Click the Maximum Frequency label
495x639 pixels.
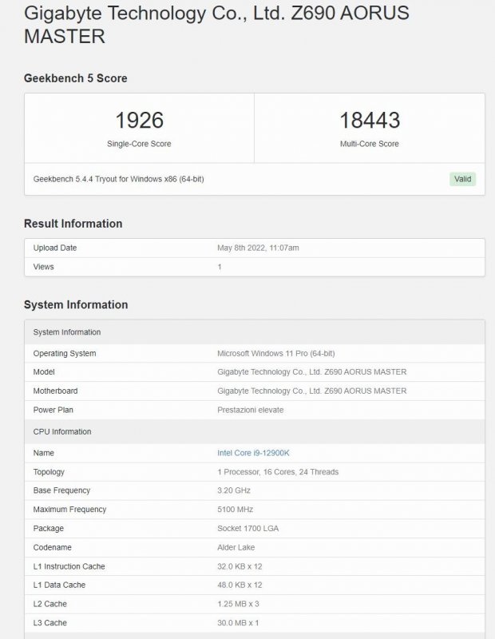point(69,510)
